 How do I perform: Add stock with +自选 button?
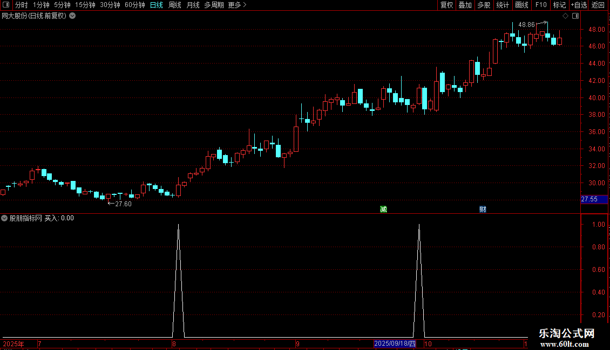pos(579,5)
